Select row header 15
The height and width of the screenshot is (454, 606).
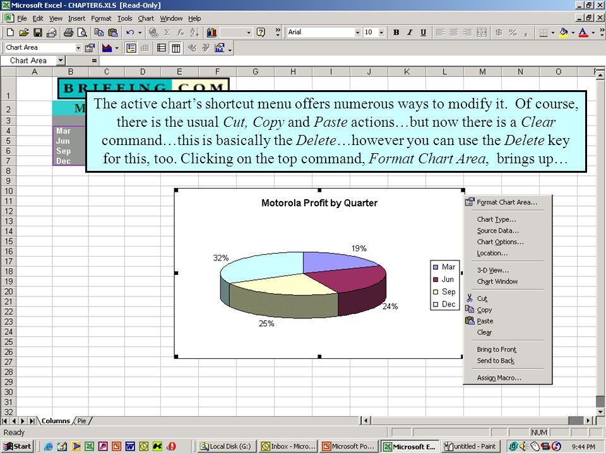click(8, 242)
